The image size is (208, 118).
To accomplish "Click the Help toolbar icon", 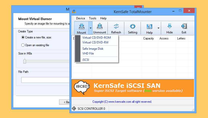I will pos(149,27).
